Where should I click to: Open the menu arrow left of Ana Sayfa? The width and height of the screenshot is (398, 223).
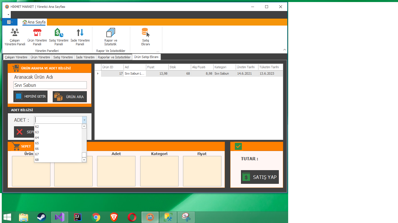pyautogui.click(x=10, y=22)
